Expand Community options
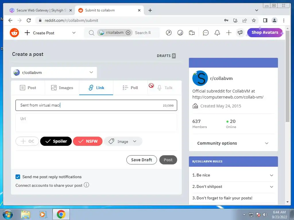This screenshot has width=294, height=220. [x=233, y=143]
